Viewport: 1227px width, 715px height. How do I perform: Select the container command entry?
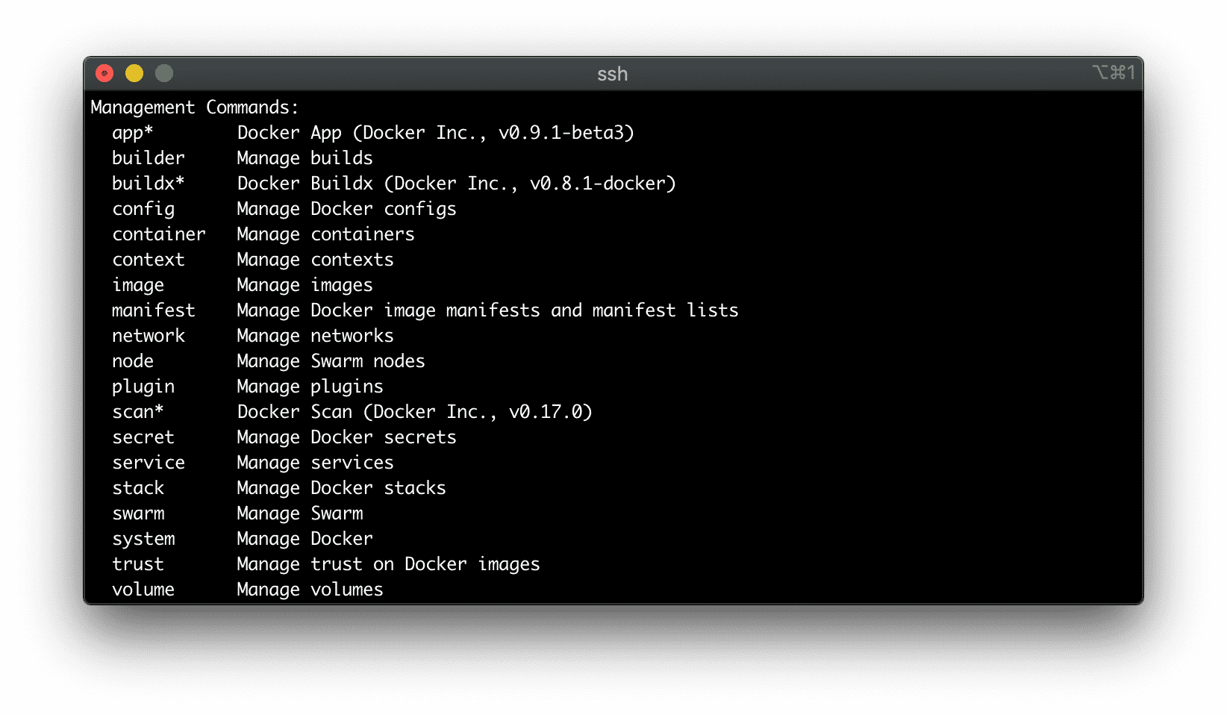159,234
